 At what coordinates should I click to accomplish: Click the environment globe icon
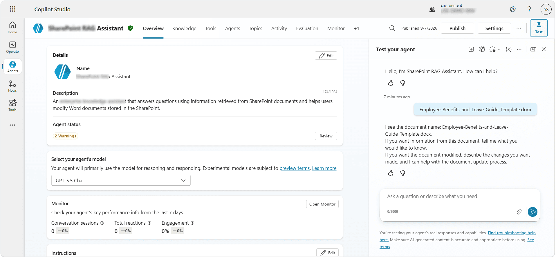432,9
